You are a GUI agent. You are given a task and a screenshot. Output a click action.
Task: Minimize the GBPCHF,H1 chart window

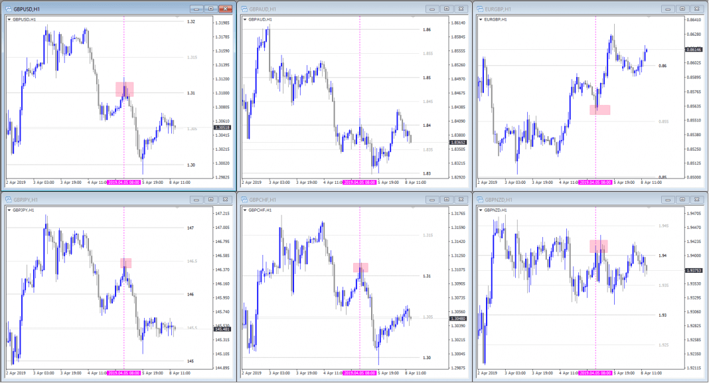[432, 199]
